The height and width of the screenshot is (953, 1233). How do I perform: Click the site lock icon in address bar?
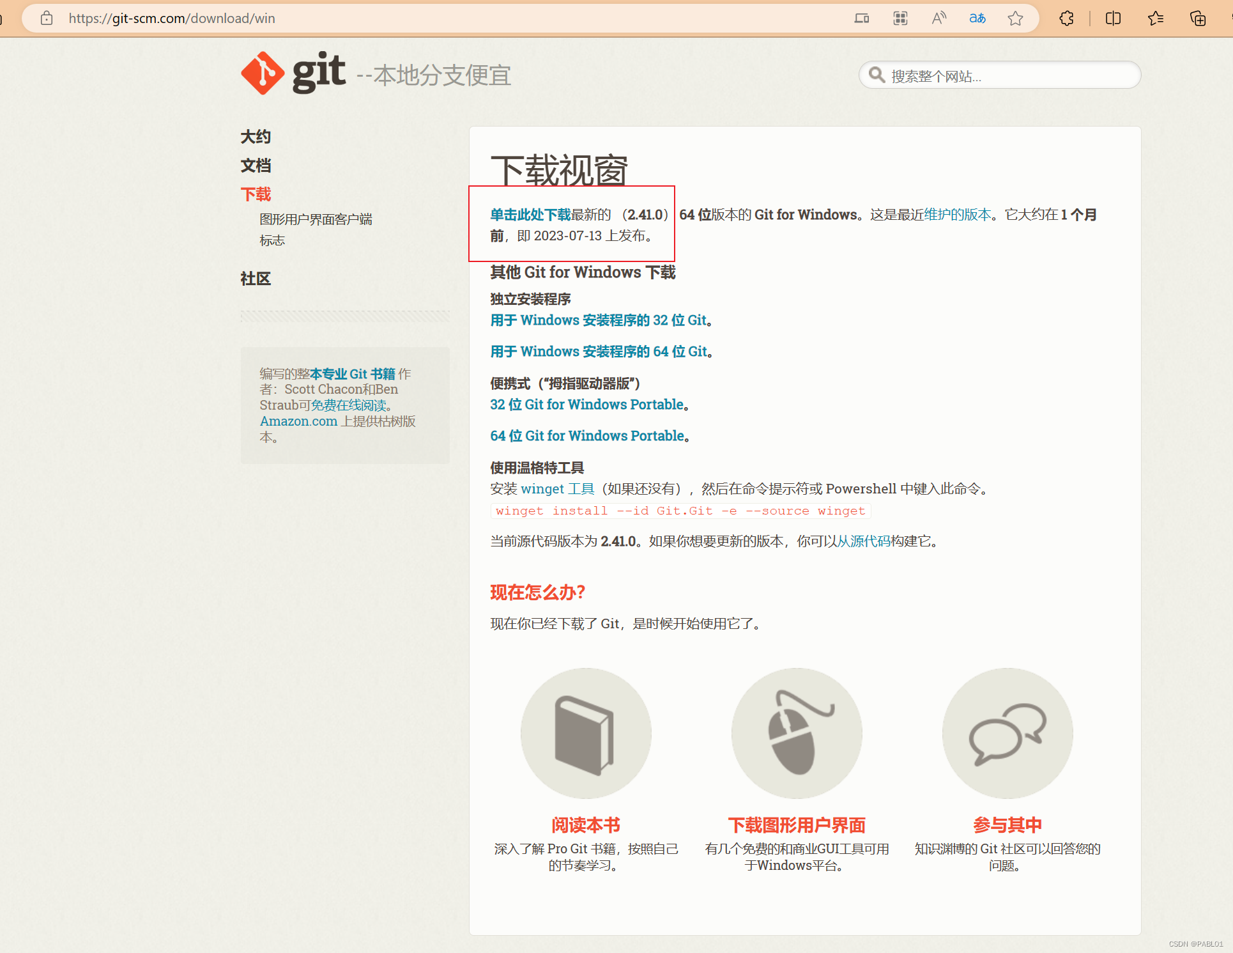tap(47, 18)
